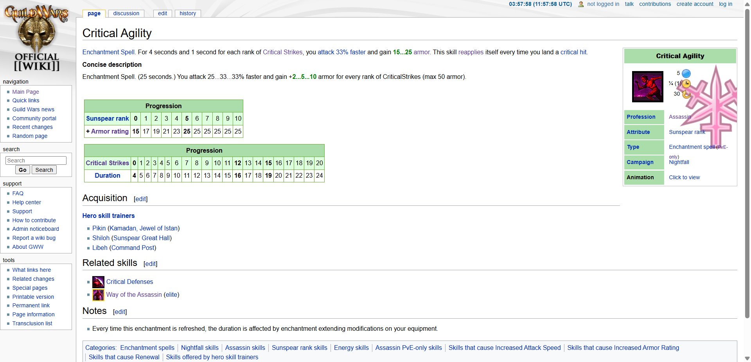Click the activation time clock icon

(686, 84)
